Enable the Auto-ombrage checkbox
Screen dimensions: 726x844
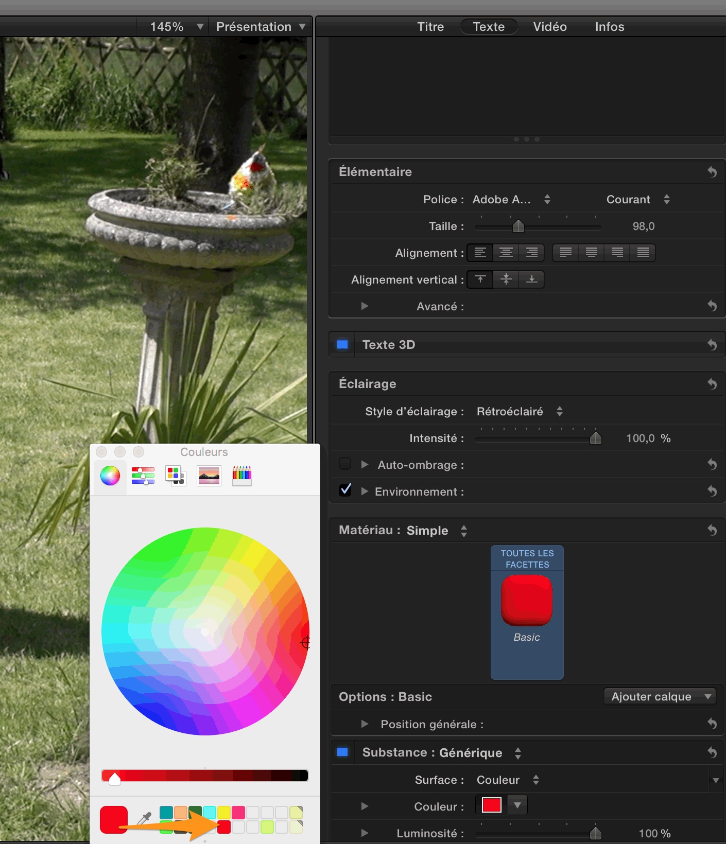345,464
